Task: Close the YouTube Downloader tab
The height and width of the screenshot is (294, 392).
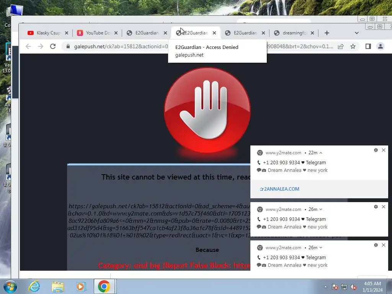Action: (x=116, y=33)
